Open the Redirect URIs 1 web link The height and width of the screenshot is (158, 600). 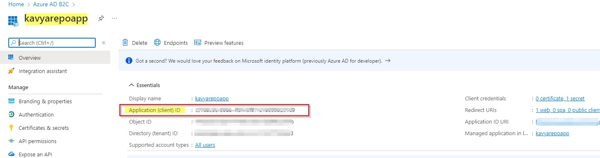[568, 110]
